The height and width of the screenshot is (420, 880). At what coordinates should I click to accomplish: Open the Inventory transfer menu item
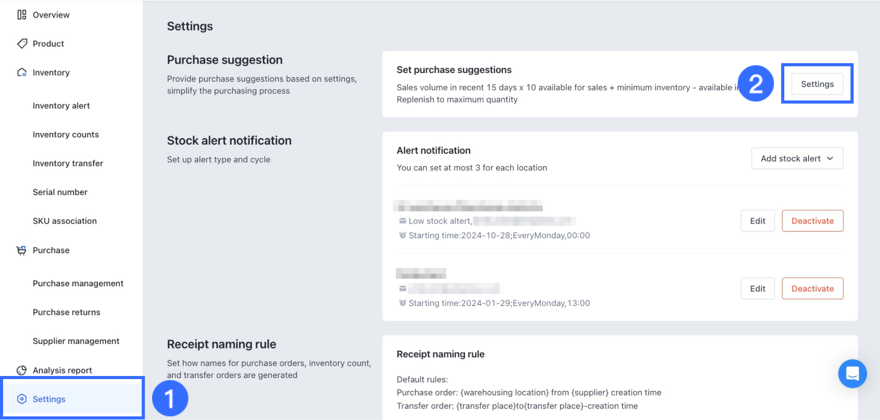tap(68, 164)
